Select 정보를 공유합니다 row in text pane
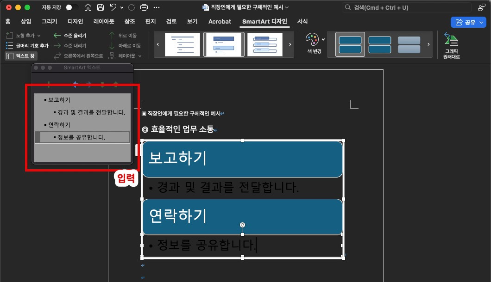Viewport: 491px width, 282px height. tap(82, 137)
